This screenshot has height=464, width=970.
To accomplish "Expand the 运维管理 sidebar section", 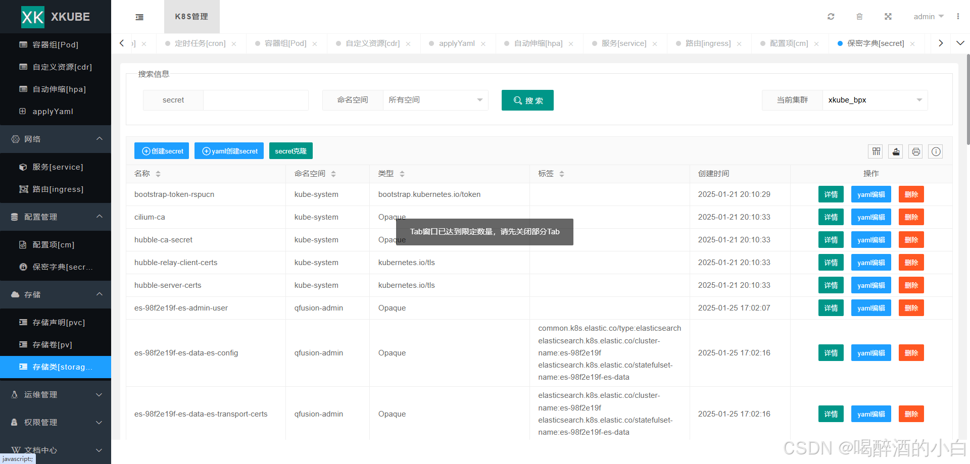I will coord(56,395).
